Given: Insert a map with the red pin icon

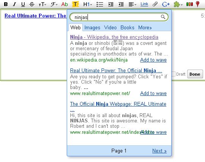Looking at the screenshot, I should (198, 4).
